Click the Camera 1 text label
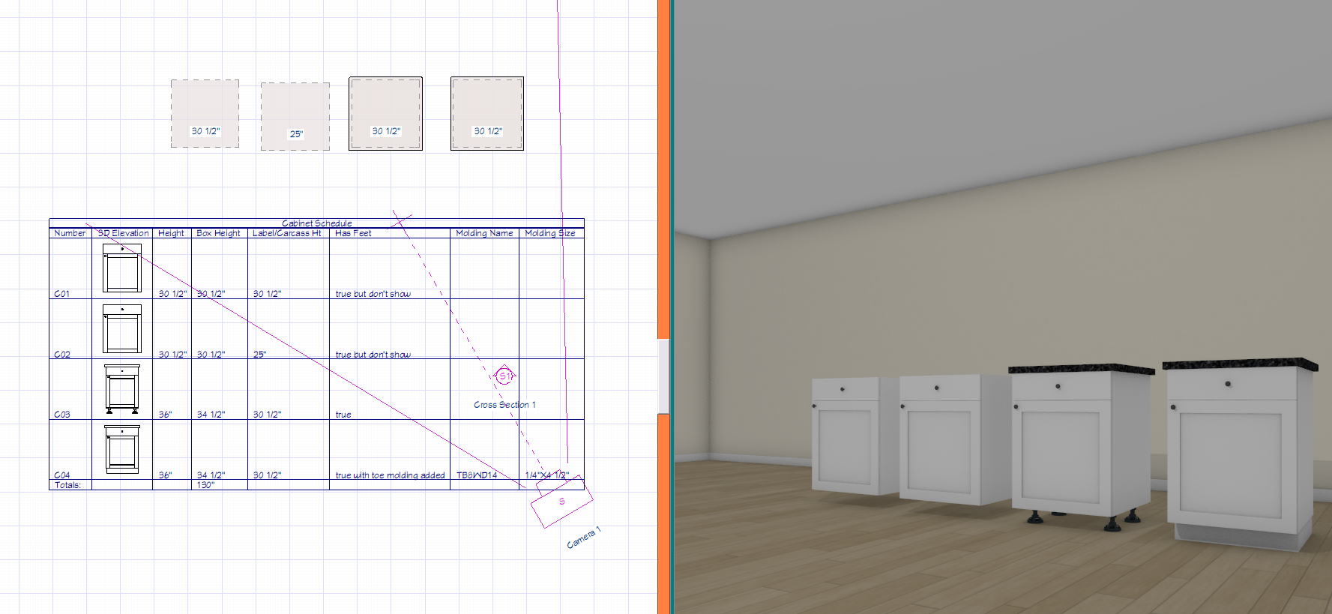 [x=583, y=538]
